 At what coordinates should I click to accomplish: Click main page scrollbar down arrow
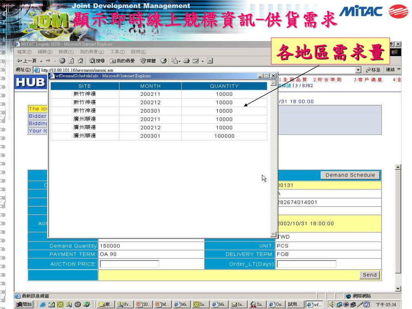[x=398, y=288]
